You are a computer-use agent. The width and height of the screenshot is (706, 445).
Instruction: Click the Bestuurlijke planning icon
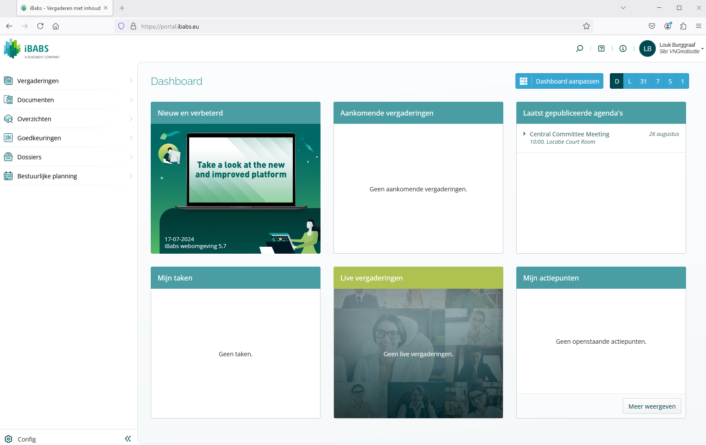[8, 175]
